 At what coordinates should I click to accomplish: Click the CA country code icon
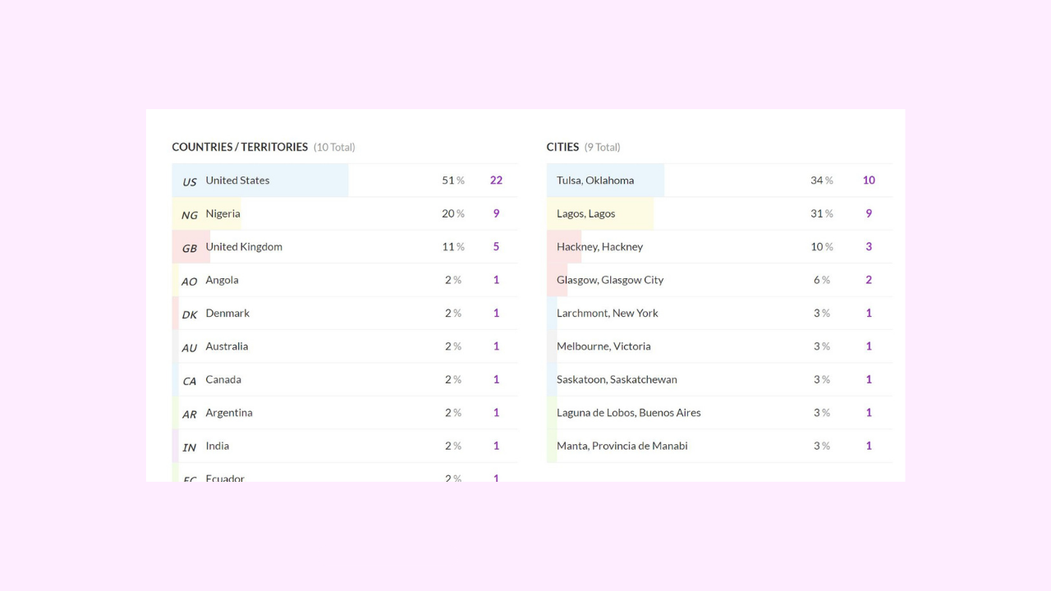pyautogui.click(x=190, y=381)
